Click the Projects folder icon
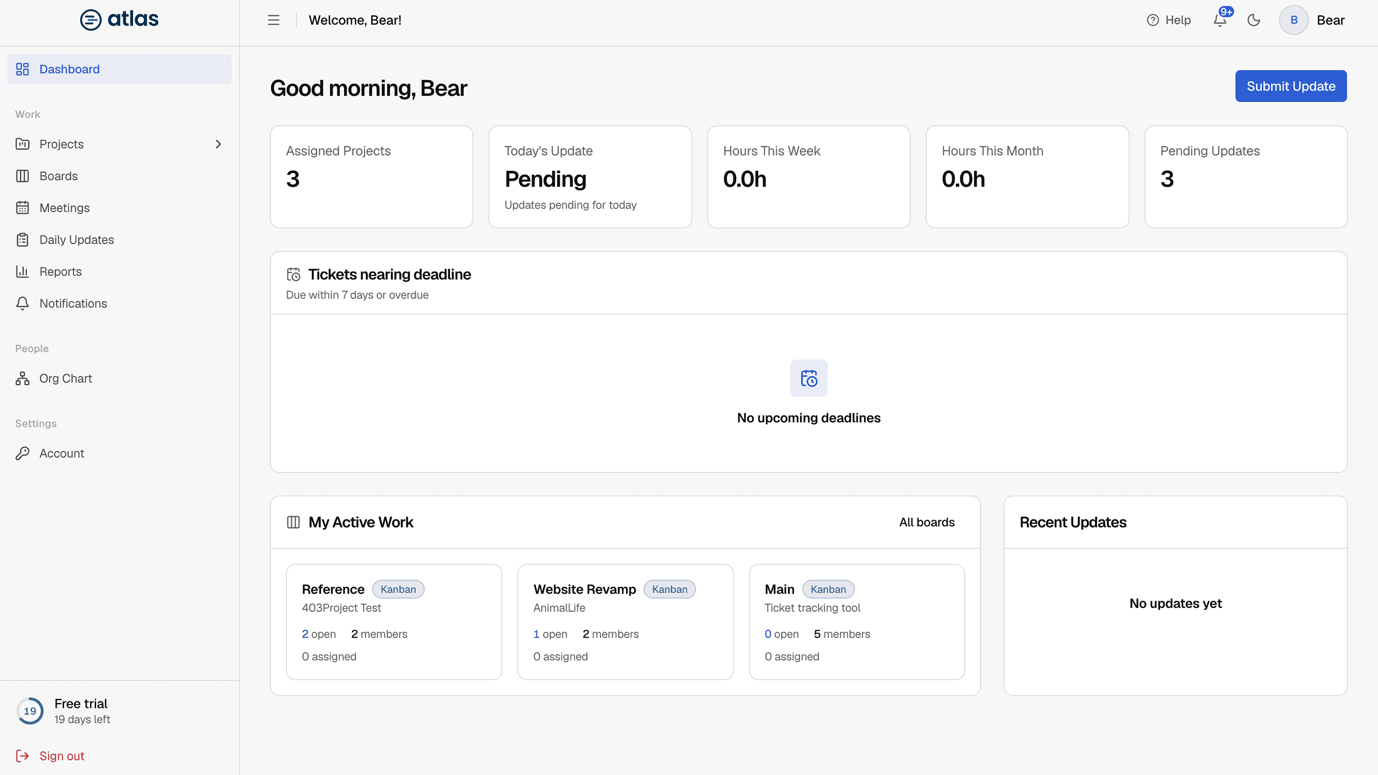1378x775 pixels. pyautogui.click(x=22, y=144)
